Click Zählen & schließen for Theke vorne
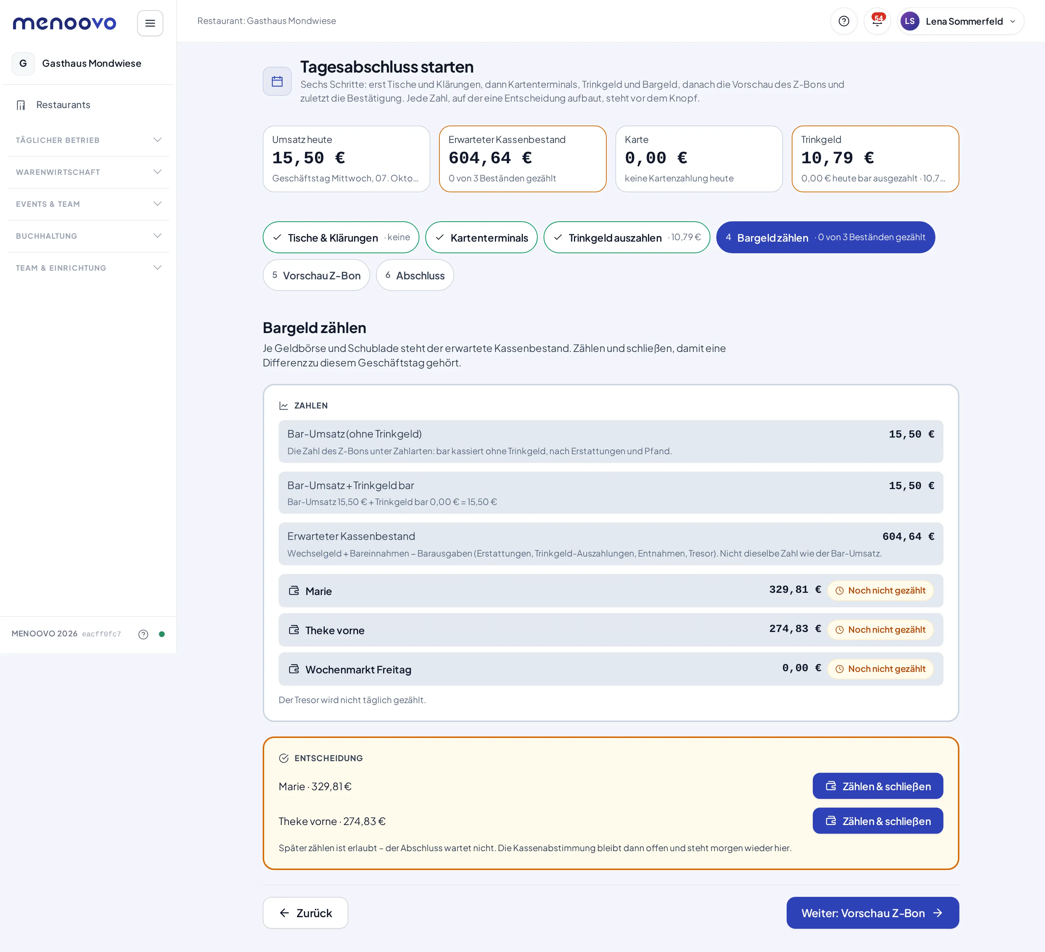This screenshot has height=952, width=1045. coord(878,821)
